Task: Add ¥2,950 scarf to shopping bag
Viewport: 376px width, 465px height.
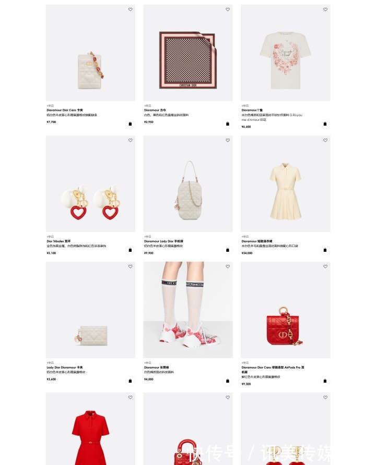Action: point(228,124)
